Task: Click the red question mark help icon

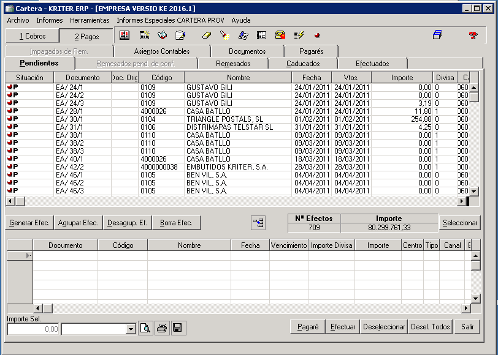Action: pyautogui.click(x=473, y=35)
